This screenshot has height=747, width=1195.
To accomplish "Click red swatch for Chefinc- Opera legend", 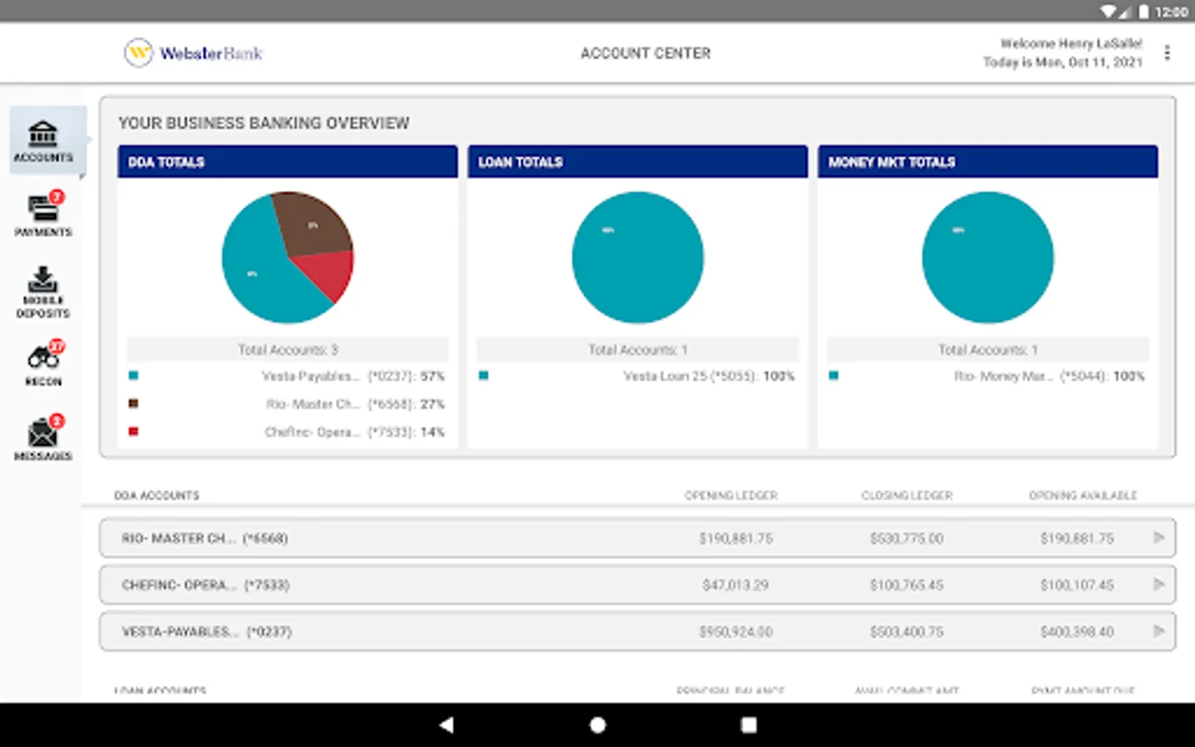I will [x=134, y=431].
